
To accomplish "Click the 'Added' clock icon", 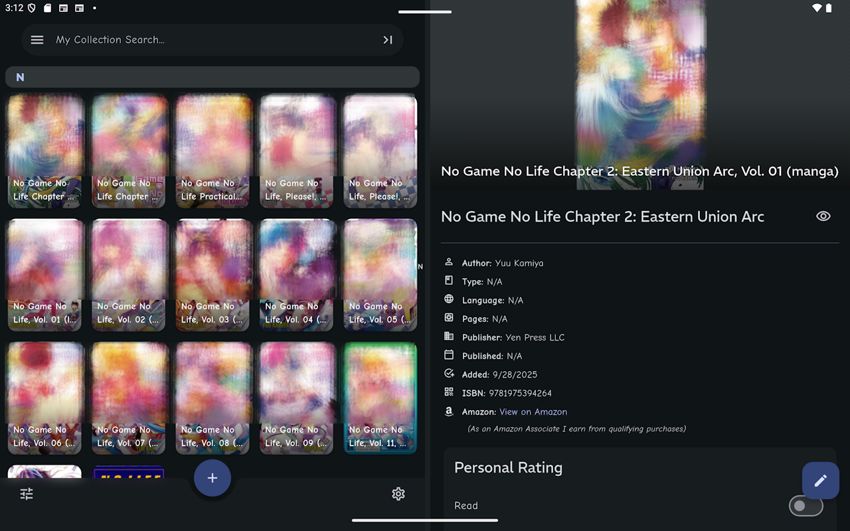I will (450, 374).
